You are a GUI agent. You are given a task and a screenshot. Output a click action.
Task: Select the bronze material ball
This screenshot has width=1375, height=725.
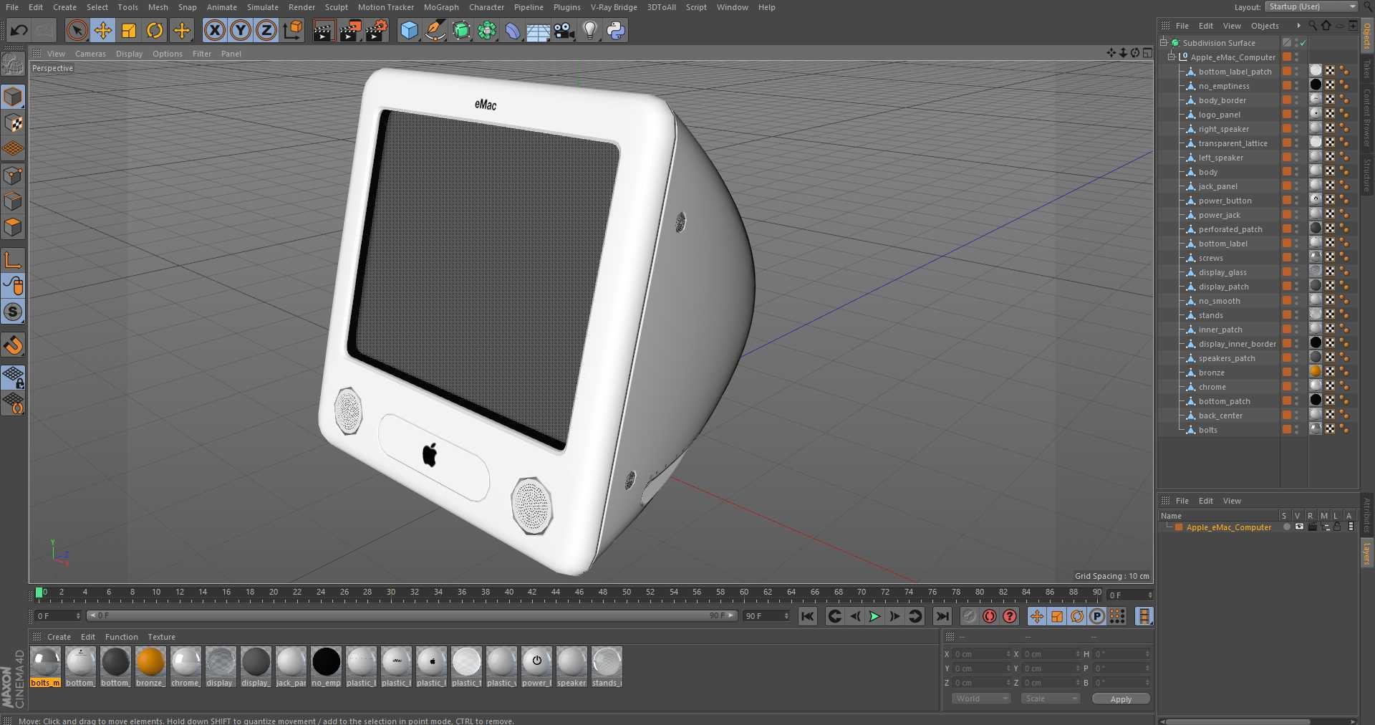click(150, 662)
